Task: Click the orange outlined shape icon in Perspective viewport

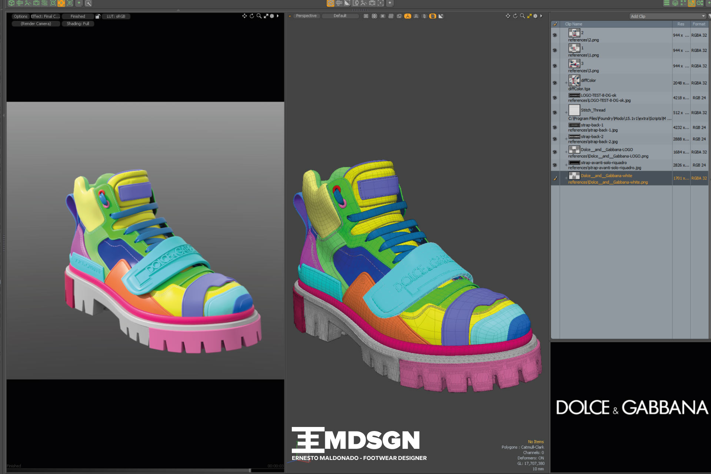Action: pyautogui.click(x=433, y=16)
